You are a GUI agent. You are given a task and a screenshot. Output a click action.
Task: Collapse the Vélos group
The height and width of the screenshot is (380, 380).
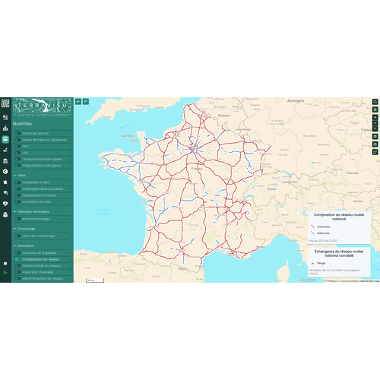20,176
